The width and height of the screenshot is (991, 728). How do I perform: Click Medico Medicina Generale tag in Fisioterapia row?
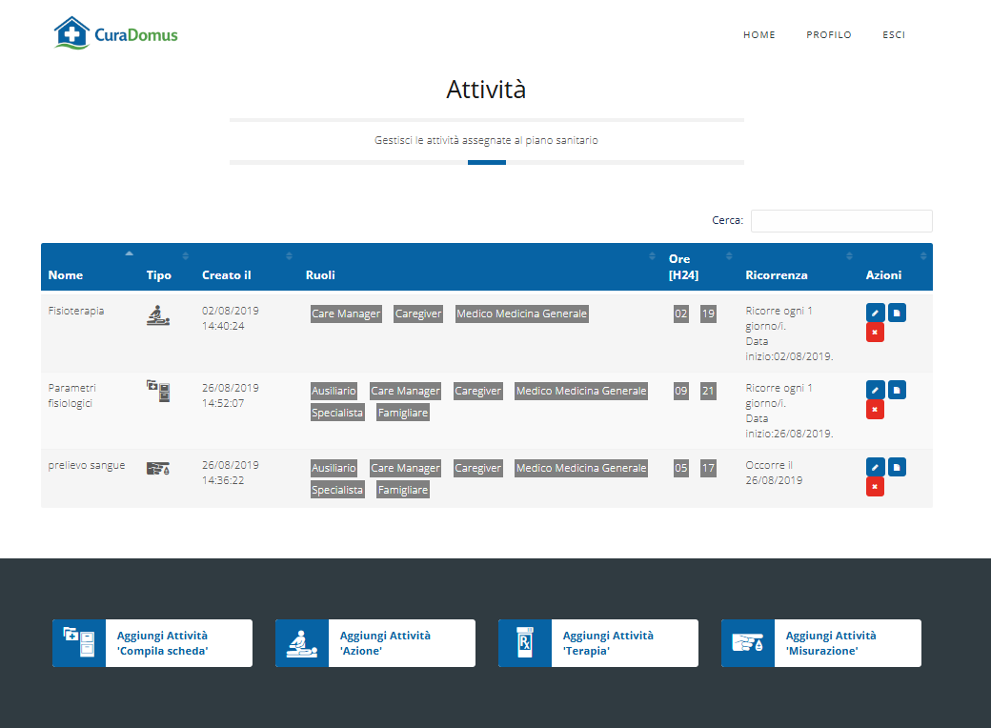point(521,314)
